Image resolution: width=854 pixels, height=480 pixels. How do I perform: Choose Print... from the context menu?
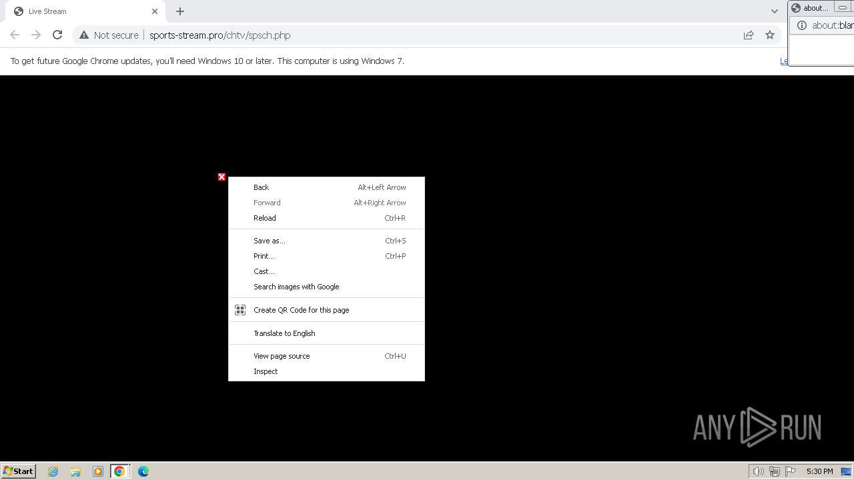point(326,256)
